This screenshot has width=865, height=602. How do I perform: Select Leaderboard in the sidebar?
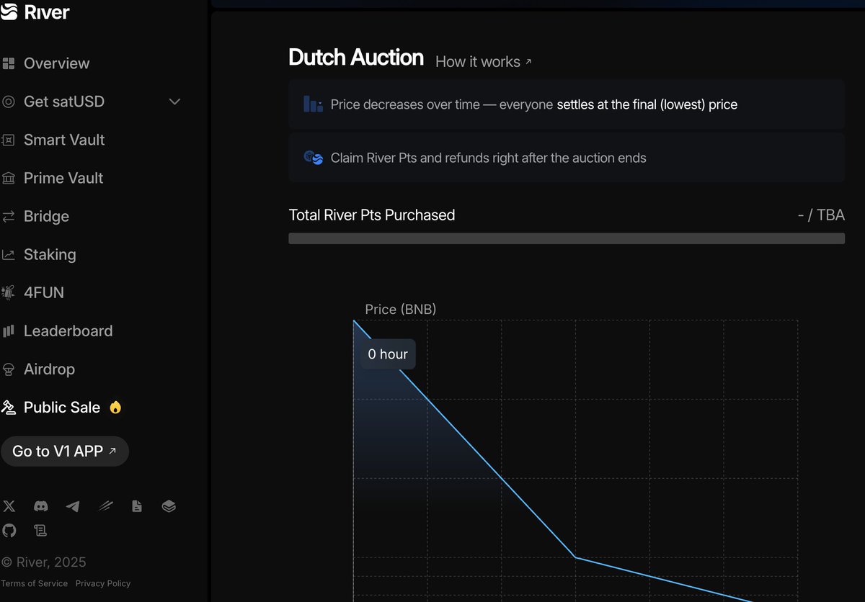pos(68,331)
